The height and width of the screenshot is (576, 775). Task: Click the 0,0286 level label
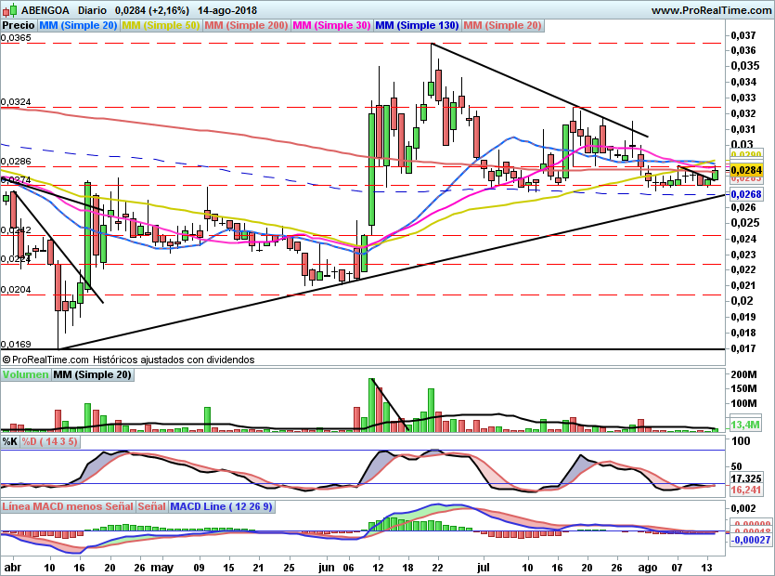coord(16,162)
